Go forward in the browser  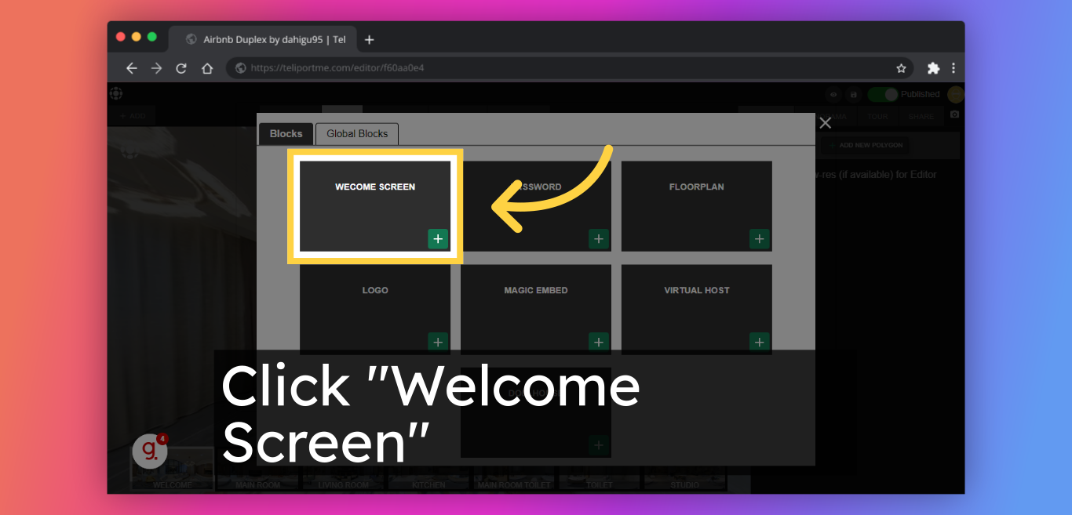(x=156, y=68)
